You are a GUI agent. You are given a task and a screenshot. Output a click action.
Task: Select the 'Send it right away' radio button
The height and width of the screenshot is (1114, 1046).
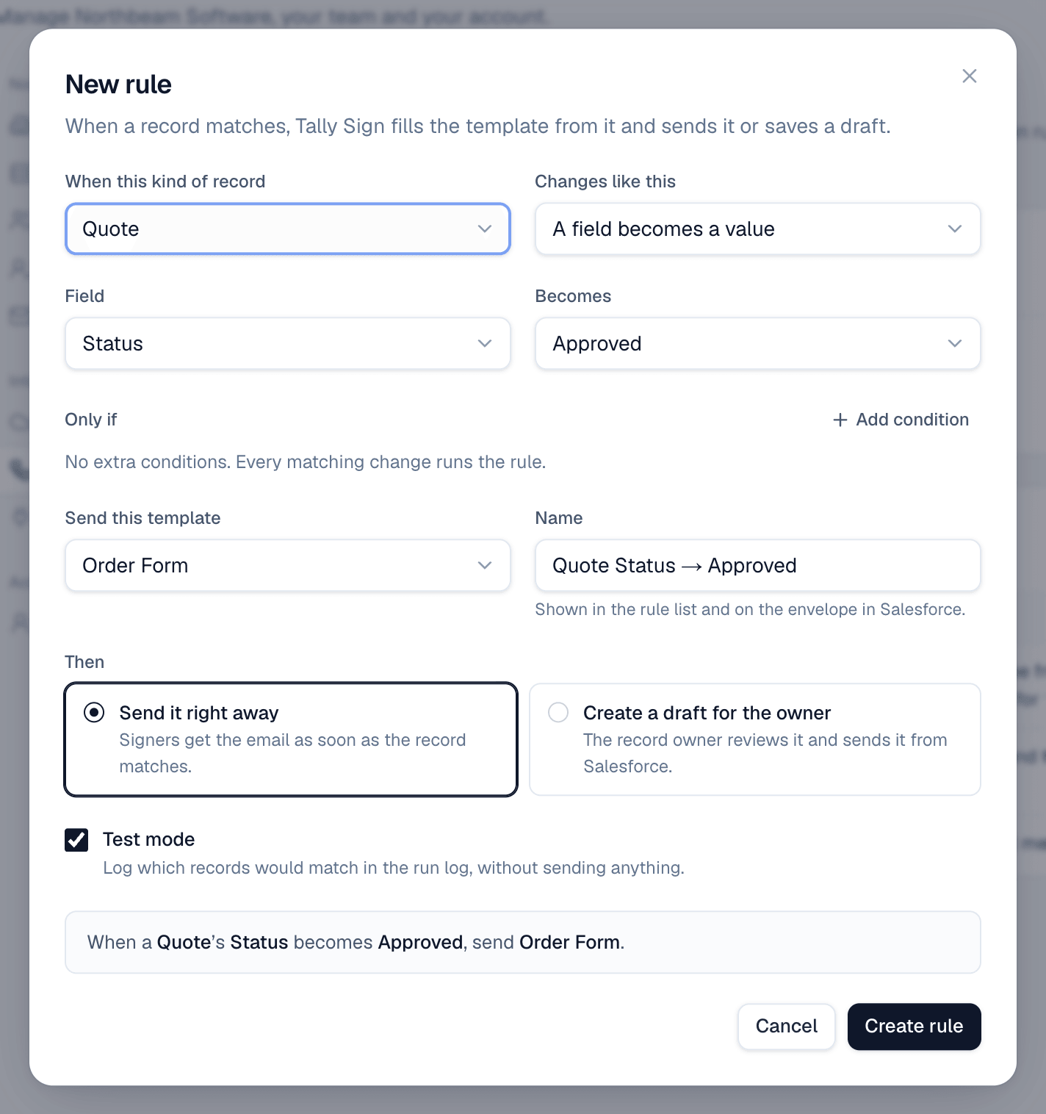94,712
